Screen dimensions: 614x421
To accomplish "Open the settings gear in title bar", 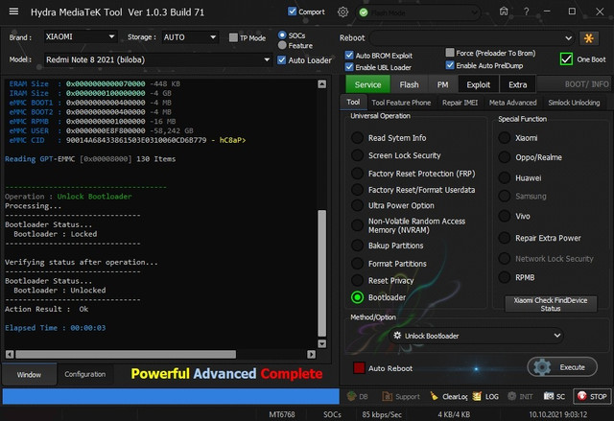I will tap(343, 12).
